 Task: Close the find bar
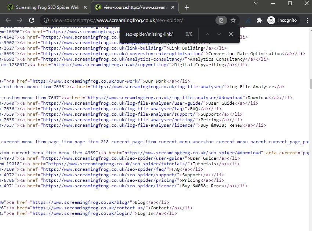(231, 34)
